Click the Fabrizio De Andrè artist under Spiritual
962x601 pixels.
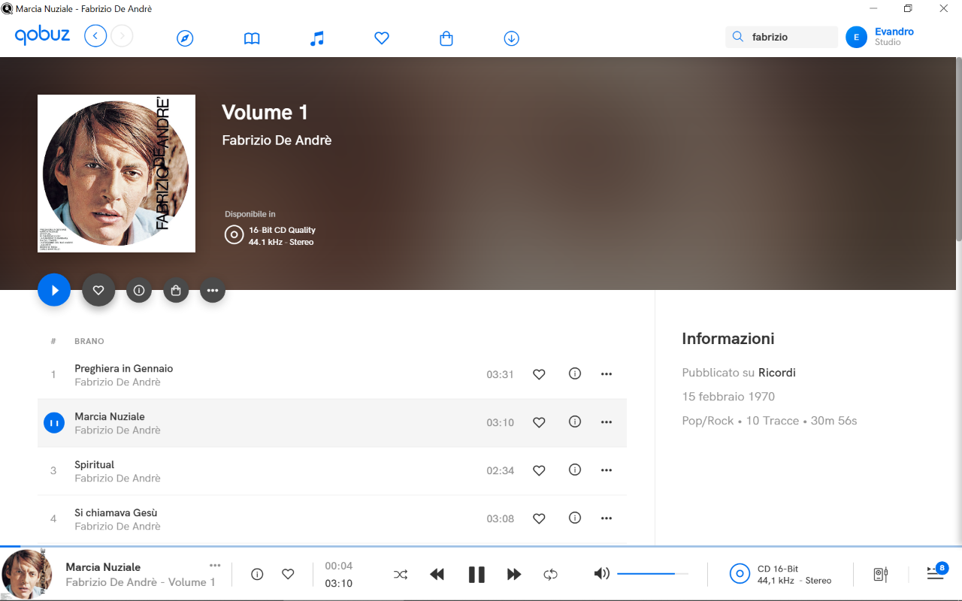117,479
